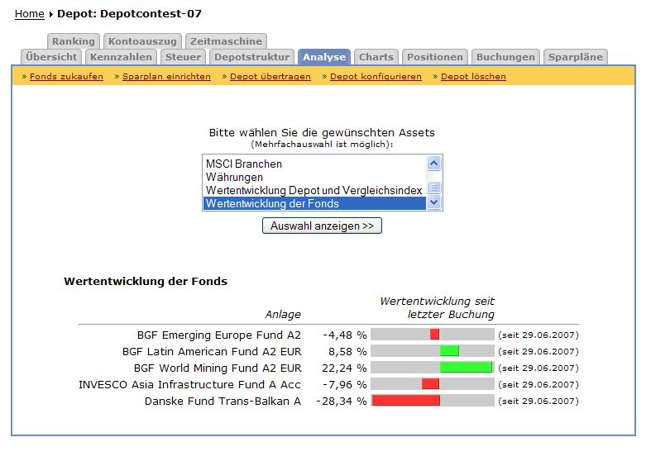Image resolution: width=670 pixels, height=461 pixels.
Task: Click the Depot löschen link
Action: [473, 76]
